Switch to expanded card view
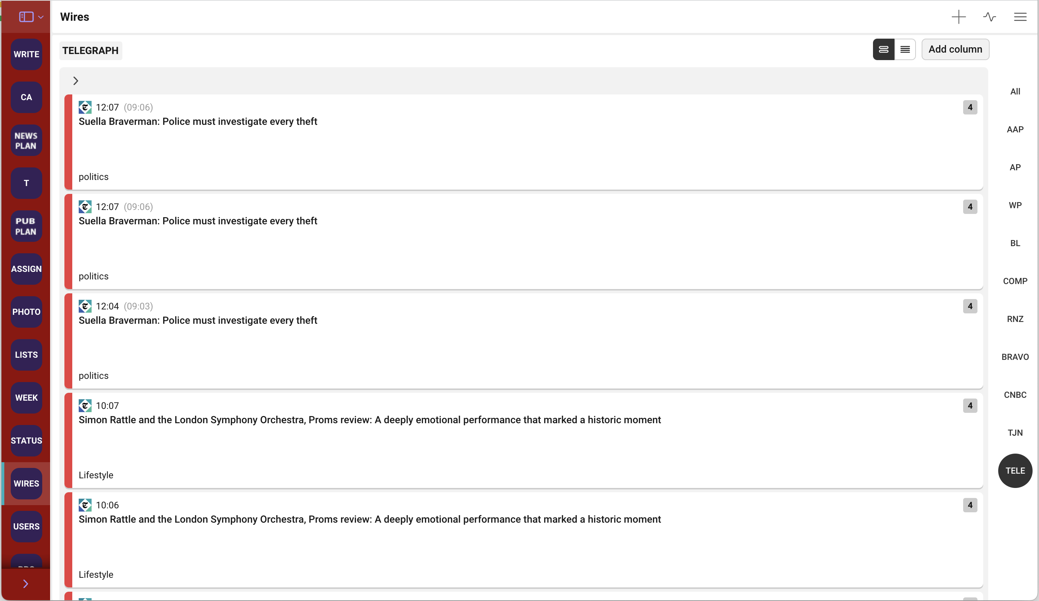The width and height of the screenshot is (1039, 601). click(884, 49)
